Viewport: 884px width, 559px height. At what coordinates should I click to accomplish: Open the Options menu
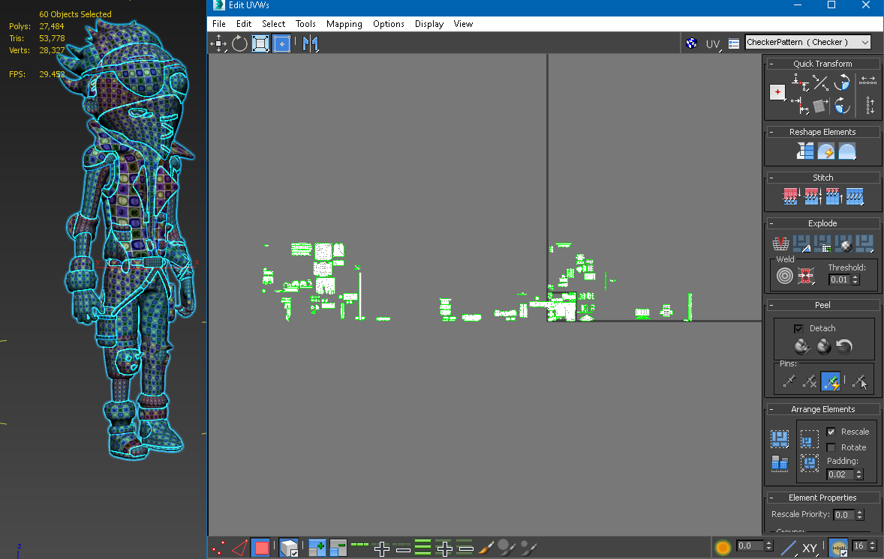coord(389,24)
